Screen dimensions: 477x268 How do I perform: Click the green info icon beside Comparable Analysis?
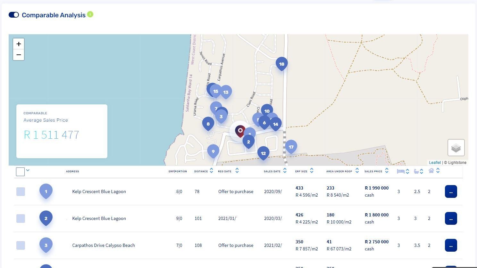click(x=90, y=14)
